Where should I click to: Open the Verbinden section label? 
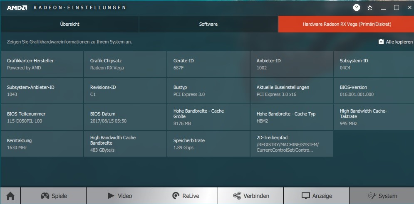(256, 196)
